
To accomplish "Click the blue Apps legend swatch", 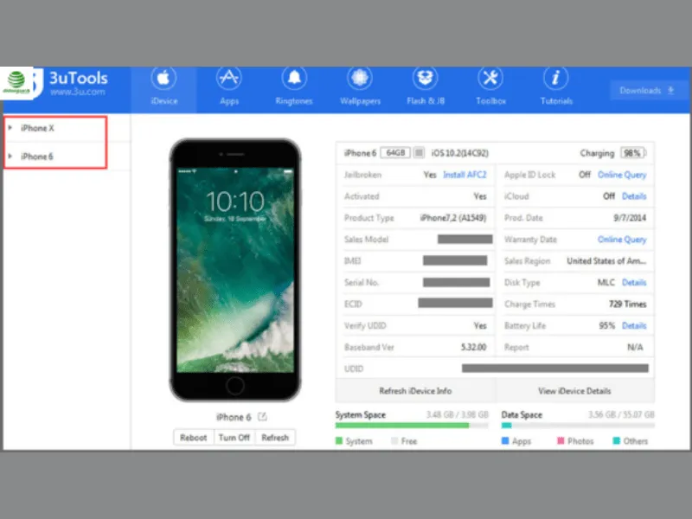I will (x=505, y=441).
